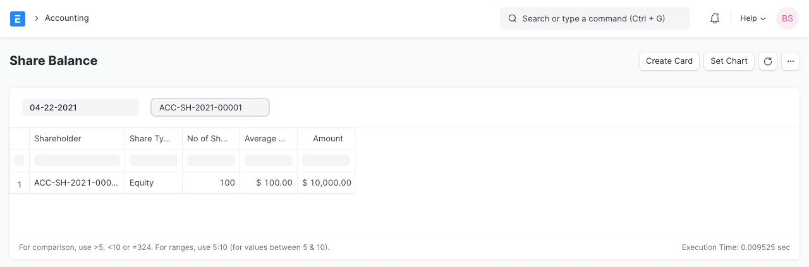The image size is (809, 267).
Task: Click the ERPNext home logo icon
Action: click(x=18, y=18)
